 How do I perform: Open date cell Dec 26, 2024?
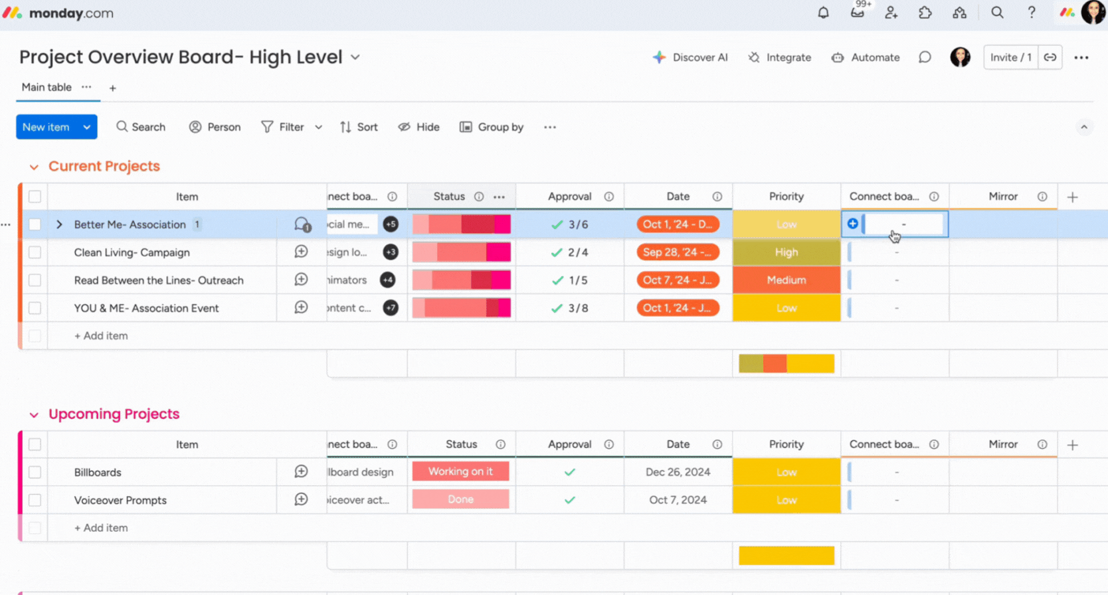point(678,472)
